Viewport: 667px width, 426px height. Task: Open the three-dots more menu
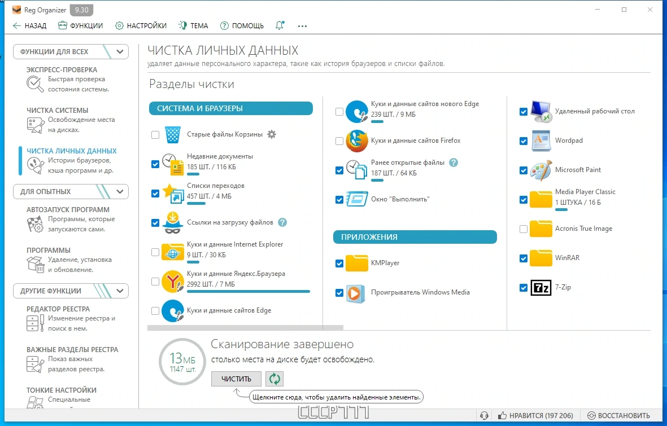(x=302, y=26)
